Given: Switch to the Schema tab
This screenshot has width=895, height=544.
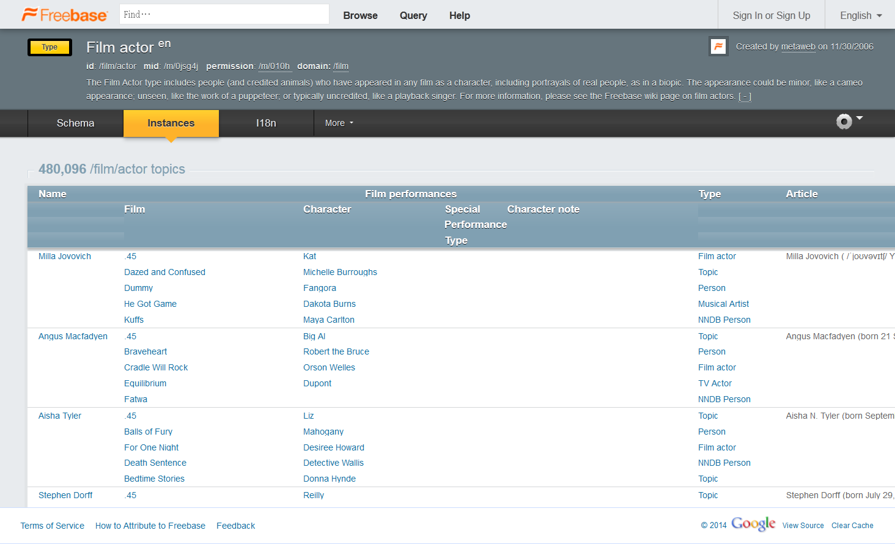Looking at the screenshot, I should point(76,123).
